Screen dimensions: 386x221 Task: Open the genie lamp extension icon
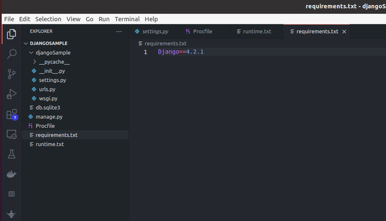[x=11, y=214]
